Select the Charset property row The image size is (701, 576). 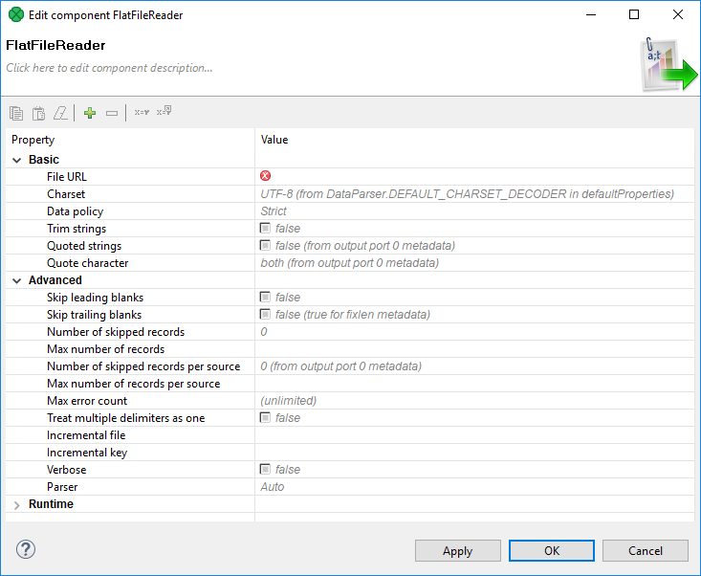click(x=66, y=194)
